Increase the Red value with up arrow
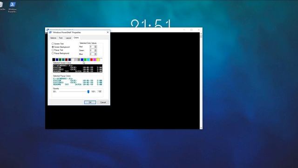 [95, 46]
